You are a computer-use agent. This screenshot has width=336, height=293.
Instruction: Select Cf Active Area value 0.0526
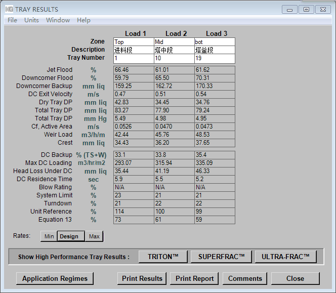tap(134, 127)
